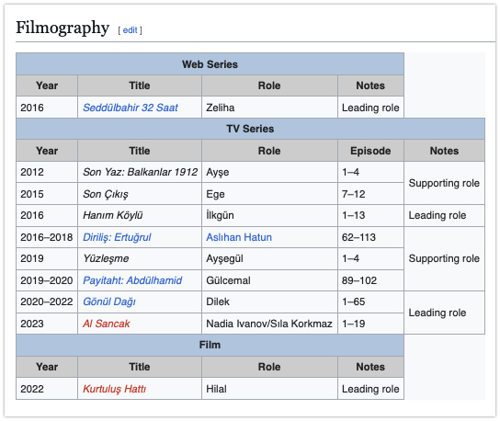Image resolution: width=500 pixels, height=421 pixels.
Task: Click the Episode column header
Action: click(x=370, y=151)
